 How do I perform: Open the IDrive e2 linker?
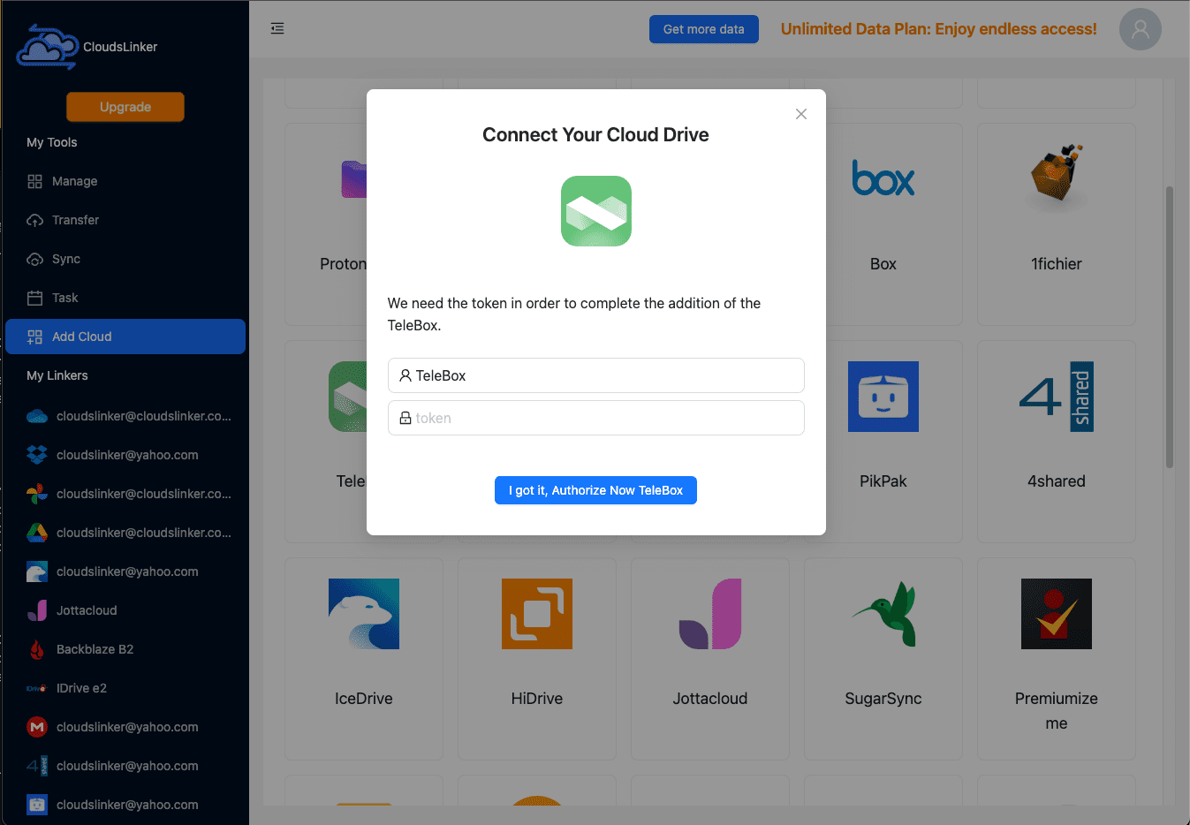(125, 688)
